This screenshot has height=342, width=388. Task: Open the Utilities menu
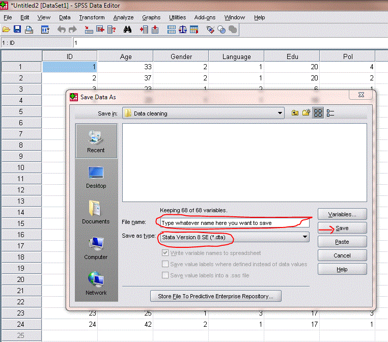177,17
